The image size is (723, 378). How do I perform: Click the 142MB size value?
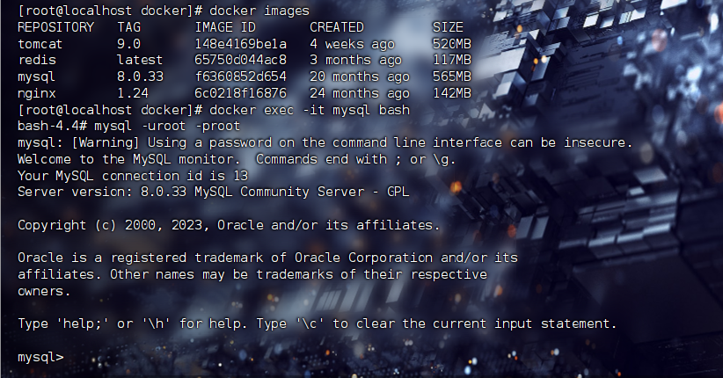(452, 93)
